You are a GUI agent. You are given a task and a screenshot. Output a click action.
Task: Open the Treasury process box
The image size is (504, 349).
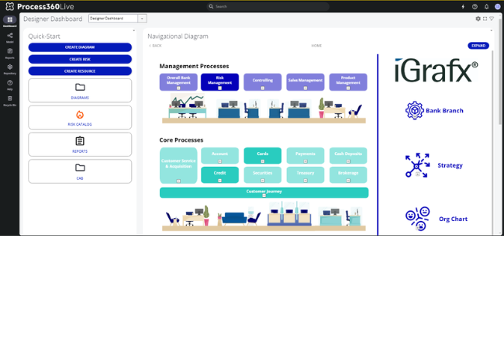pos(306,174)
